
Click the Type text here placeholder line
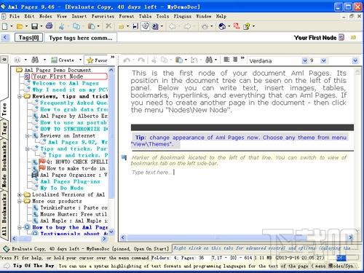(152, 173)
